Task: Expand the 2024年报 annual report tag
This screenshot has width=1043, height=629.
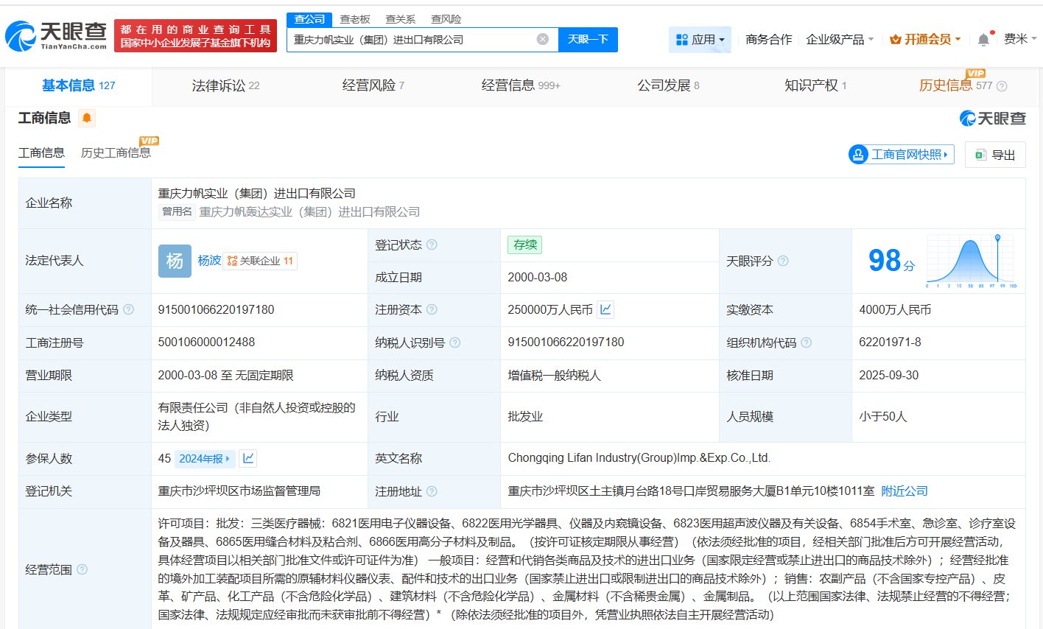Action: pyautogui.click(x=204, y=458)
